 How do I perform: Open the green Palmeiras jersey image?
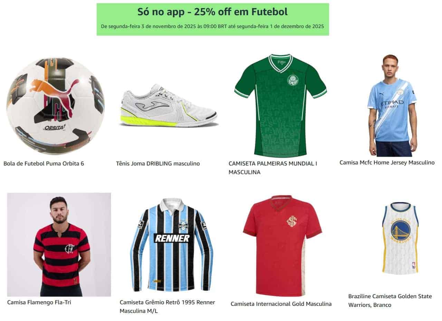click(x=280, y=106)
